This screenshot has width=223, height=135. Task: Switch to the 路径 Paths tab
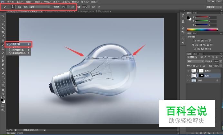coord(200,54)
